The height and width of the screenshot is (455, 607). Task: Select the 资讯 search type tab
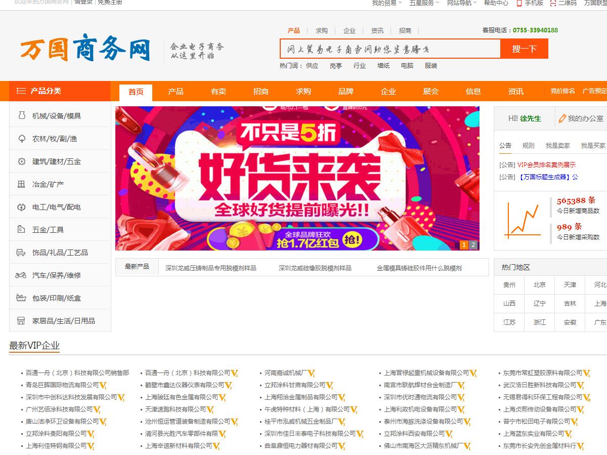click(x=377, y=30)
